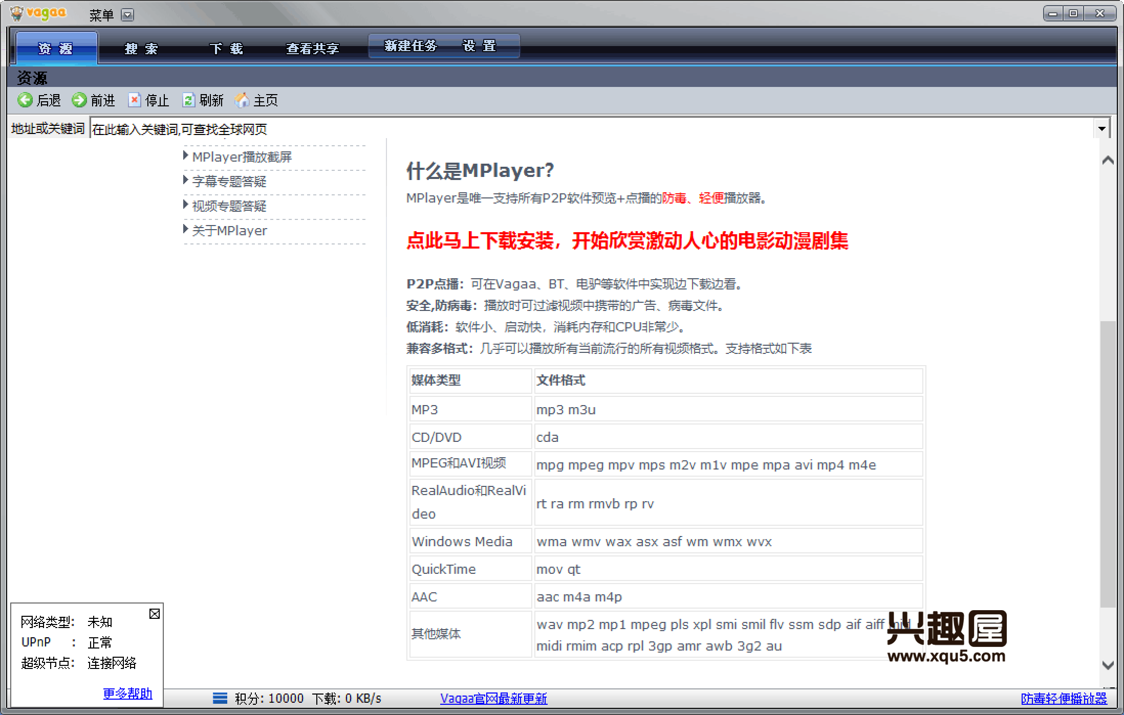Click the vertical scrollbar thumb
The image size is (1124, 715).
click(1108, 464)
